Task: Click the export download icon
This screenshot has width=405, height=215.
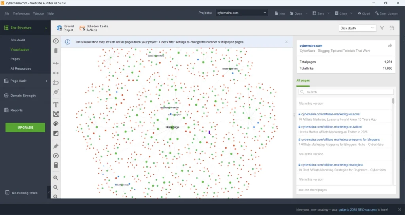Action: 392,28
